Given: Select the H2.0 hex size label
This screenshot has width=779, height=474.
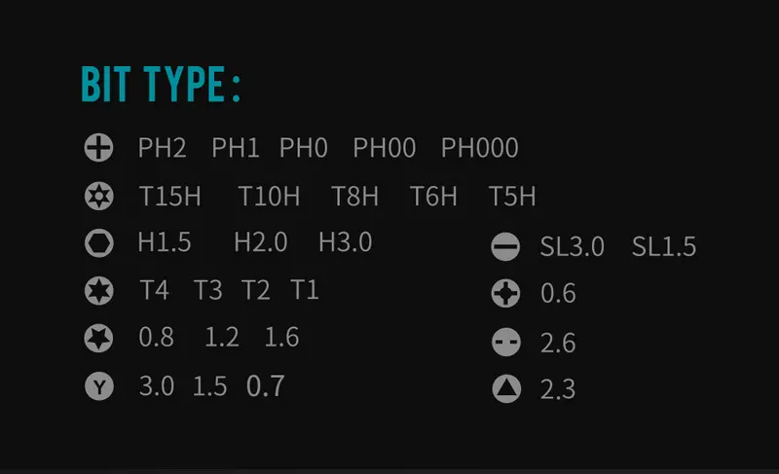Looking at the screenshot, I should tap(260, 242).
